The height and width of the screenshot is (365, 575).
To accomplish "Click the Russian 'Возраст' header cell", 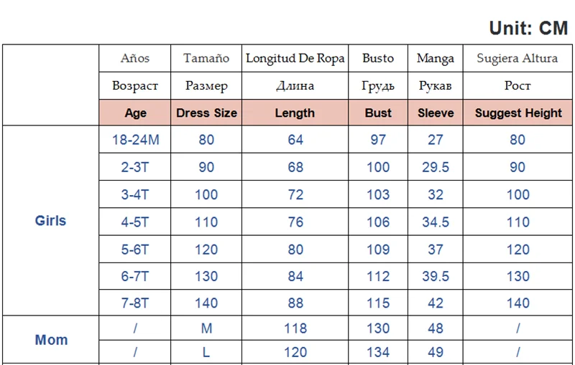I will coord(135,85).
